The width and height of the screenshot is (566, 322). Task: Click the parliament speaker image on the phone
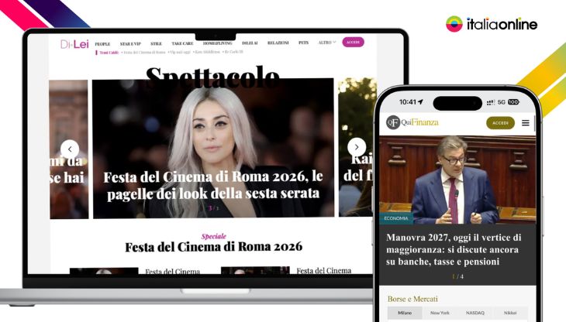click(x=457, y=180)
